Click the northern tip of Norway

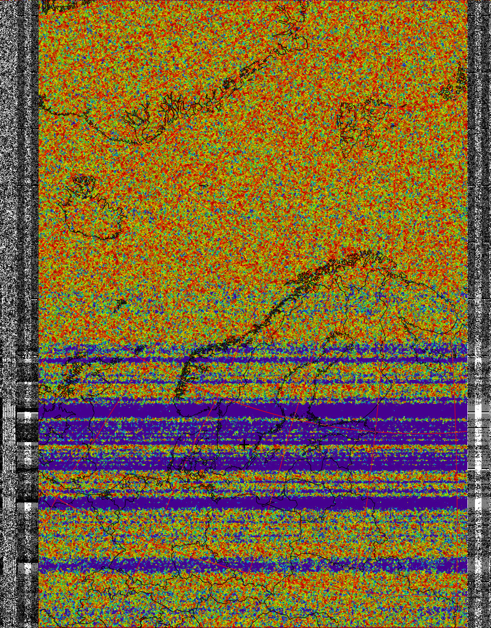coord(354,260)
